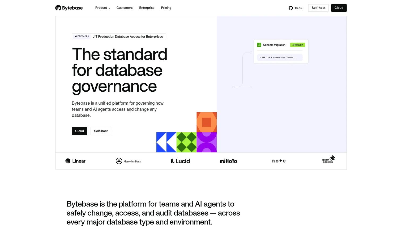
Task: Open the Pricing page
Action: (166, 8)
